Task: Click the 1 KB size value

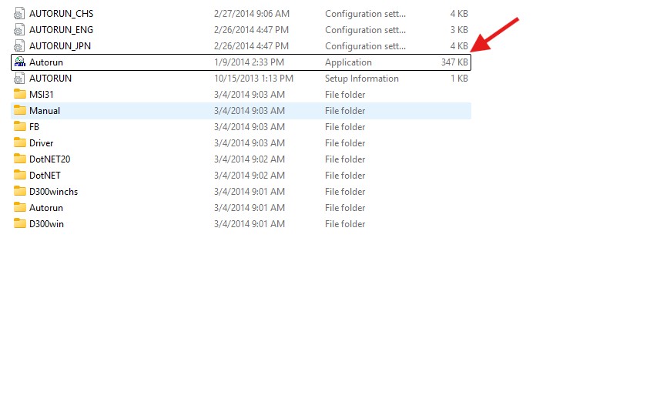Action: [x=459, y=79]
